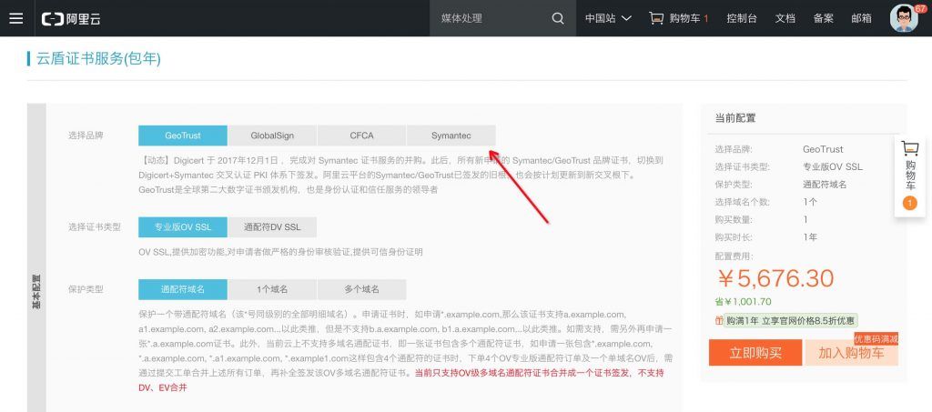Expand the 中国站 region dropdown
Viewport: 932px width, 412px height.
608,18
